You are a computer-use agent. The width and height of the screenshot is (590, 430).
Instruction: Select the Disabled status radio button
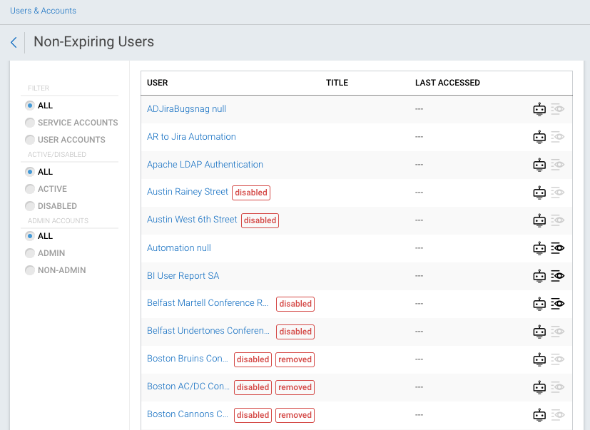point(30,206)
